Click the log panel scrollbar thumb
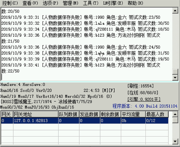Image resolution: width=180 pixels, height=147 pixels. point(175,72)
